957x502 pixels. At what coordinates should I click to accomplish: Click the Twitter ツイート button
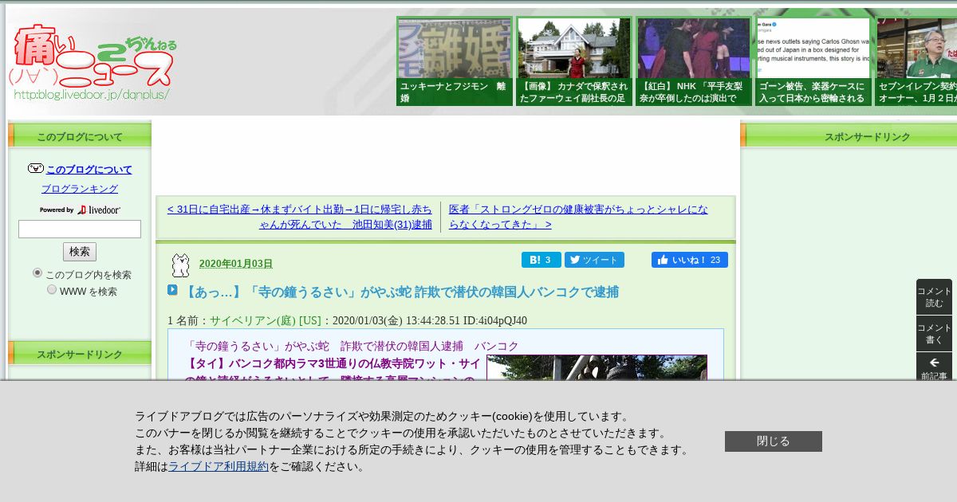coord(594,260)
